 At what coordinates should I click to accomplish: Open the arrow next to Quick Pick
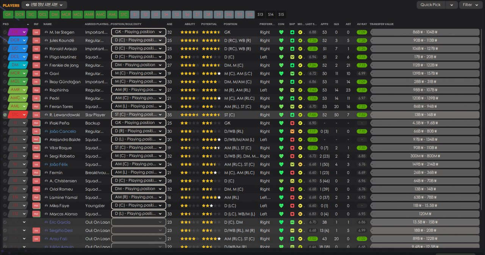(x=451, y=5)
